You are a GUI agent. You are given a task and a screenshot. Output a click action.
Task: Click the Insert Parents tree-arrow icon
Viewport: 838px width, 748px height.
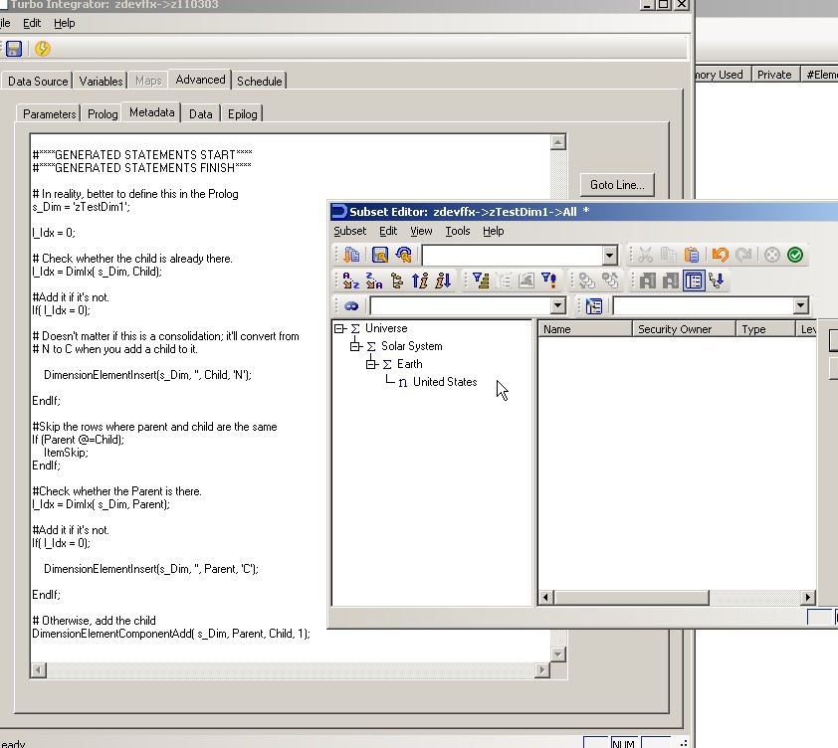717,280
